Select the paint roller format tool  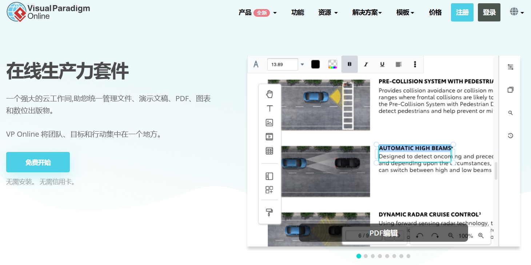270,212
